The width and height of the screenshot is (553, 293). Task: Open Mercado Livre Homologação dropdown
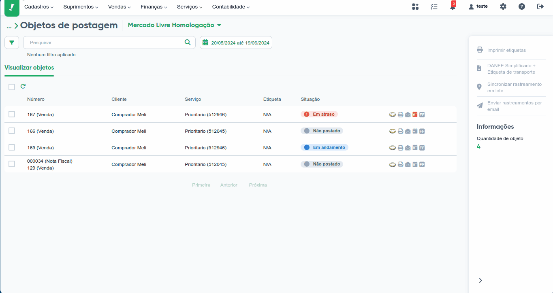175,25
